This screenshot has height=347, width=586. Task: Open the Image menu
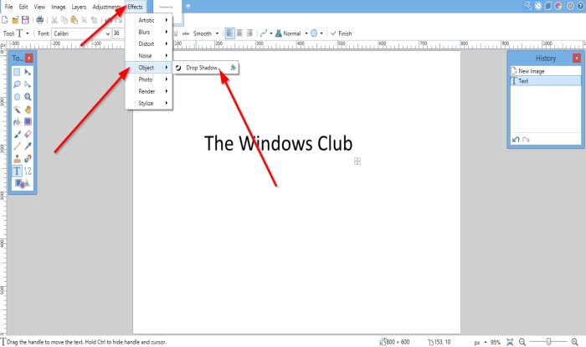(x=59, y=7)
